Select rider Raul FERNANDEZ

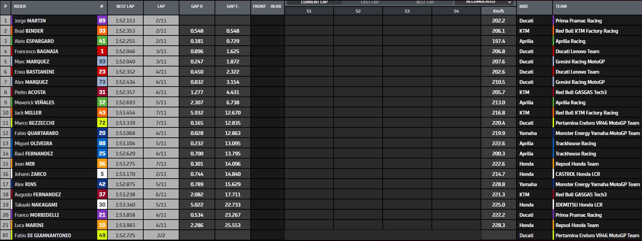coord(34,154)
